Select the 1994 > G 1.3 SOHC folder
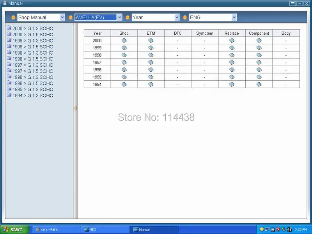This screenshot has width=312, height=234. point(30,96)
